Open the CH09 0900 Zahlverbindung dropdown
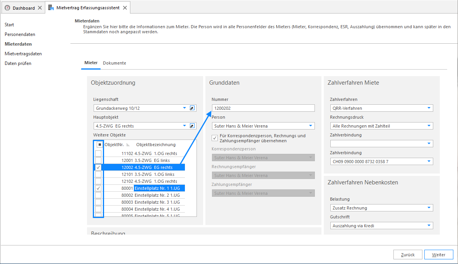This screenshot has width=458, height=264. click(x=429, y=162)
